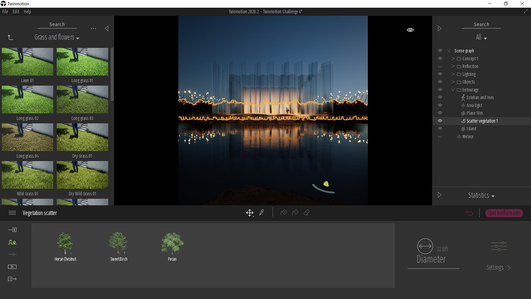Click the viewport eye settings icon
531x299 pixels.
410,30
